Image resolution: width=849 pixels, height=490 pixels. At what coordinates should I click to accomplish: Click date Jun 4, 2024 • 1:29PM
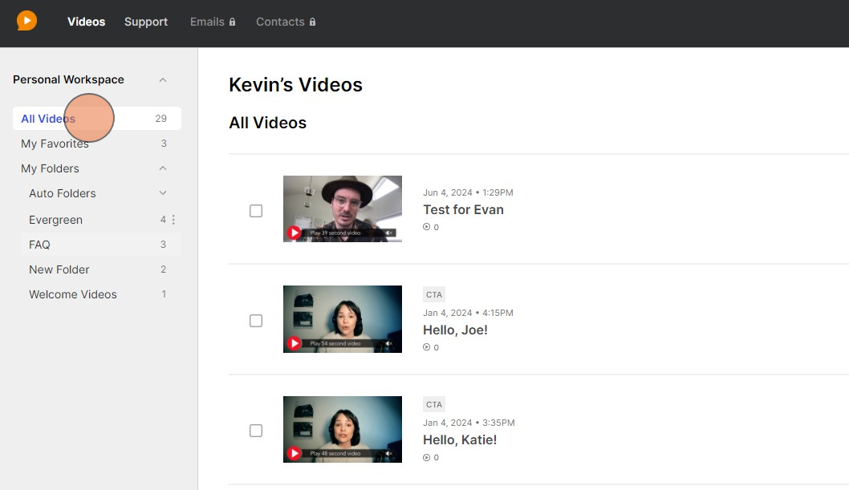468,192
